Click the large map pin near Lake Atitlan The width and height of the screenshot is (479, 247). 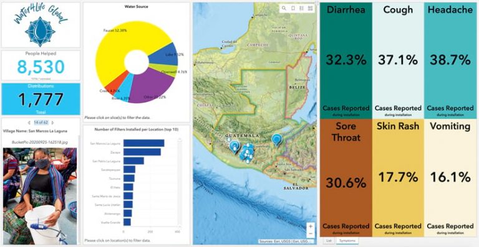(x=235, y=146)
